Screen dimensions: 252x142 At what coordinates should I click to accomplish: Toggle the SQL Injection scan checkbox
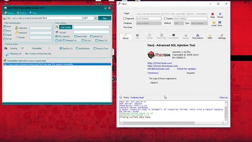[x=57, y=36]
